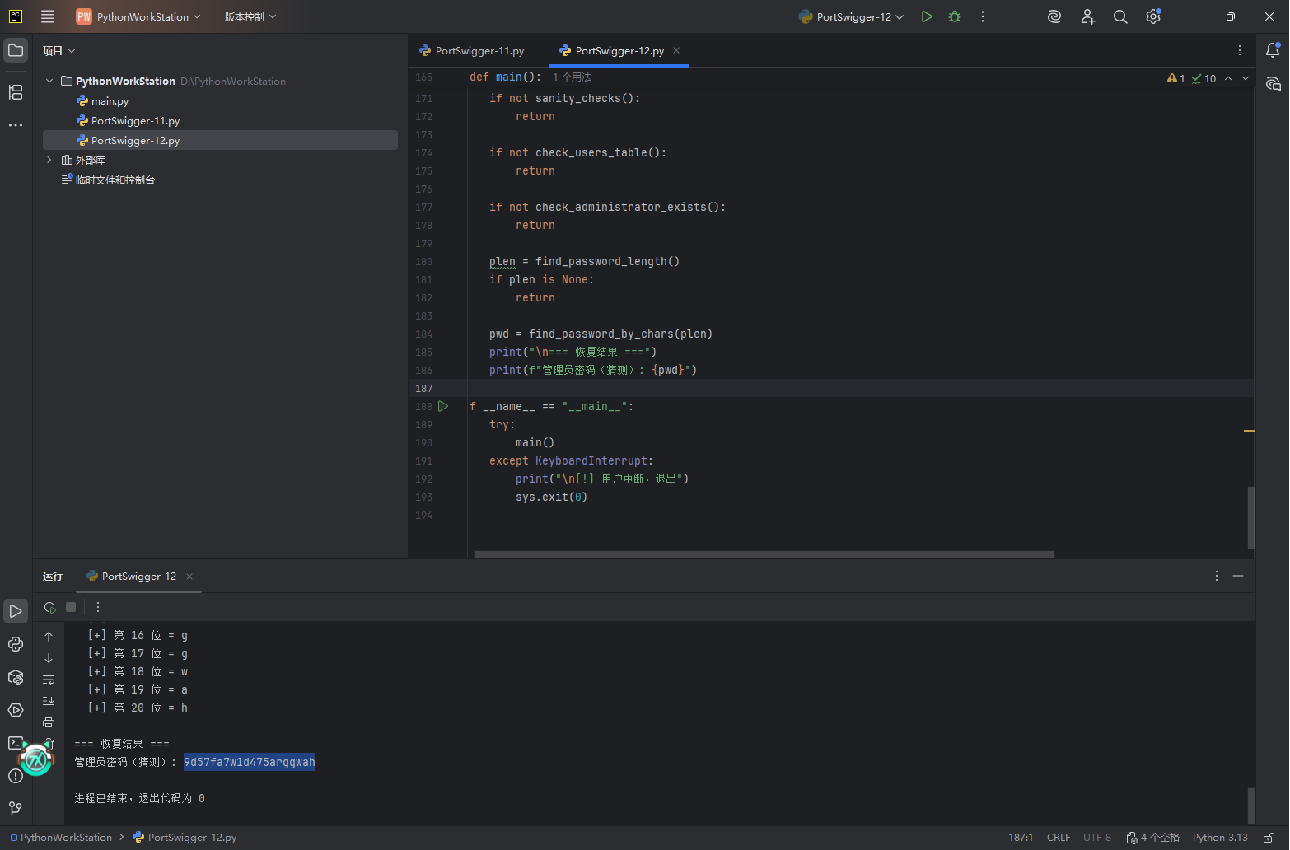This screenshot has height=850, width=1290.
Task: Click the Debug bug icon in toolbar
Action: click(x=955, y=16)
